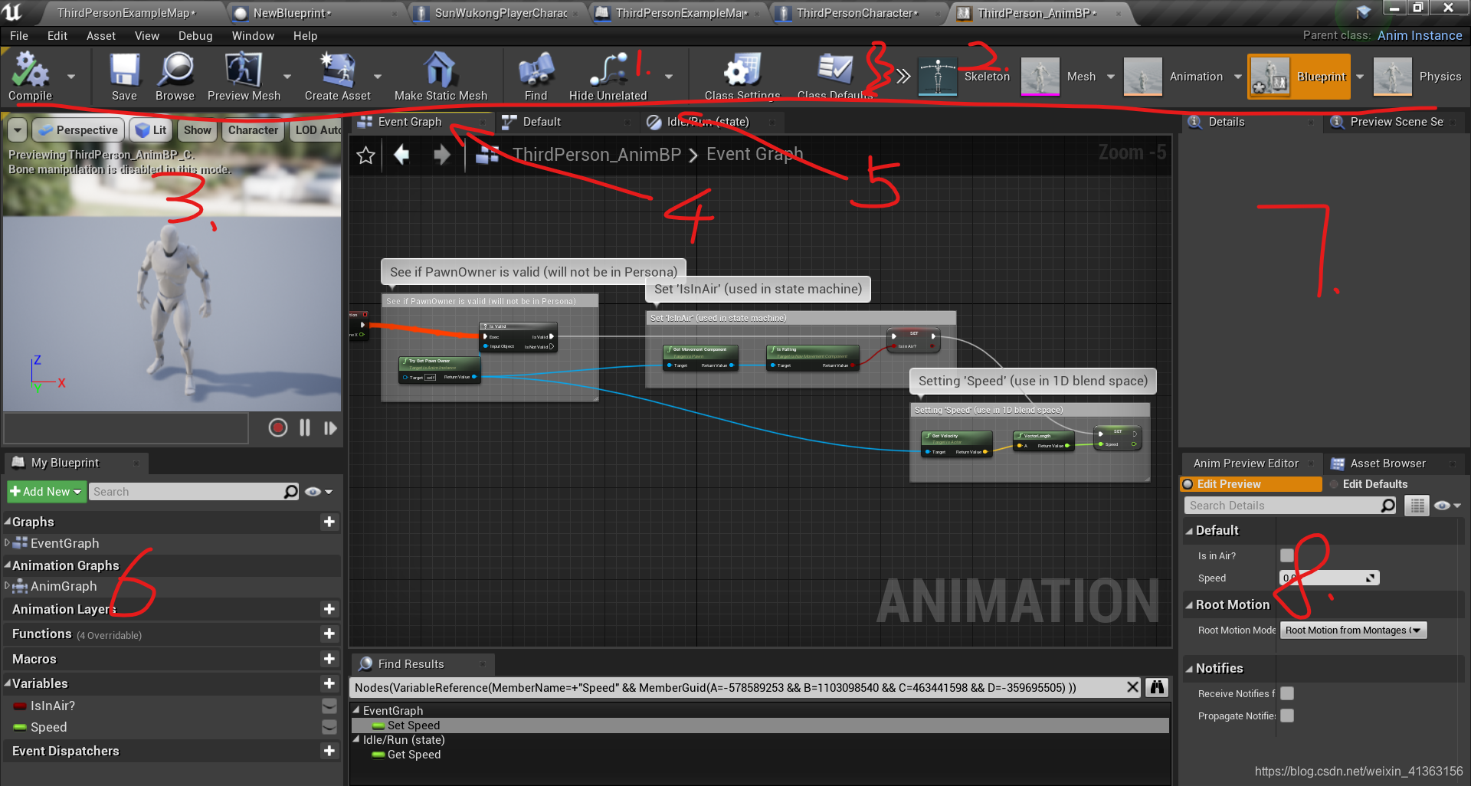Viewport: 1471px width, 786px height.
Task: Open Browse in content browser
Action: pos(175,77)
